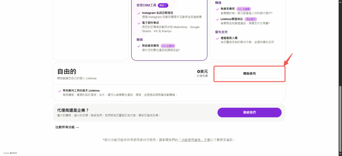342x156 pixels.
Task: Click the 9% 的費用 badge
Action: 168,46
